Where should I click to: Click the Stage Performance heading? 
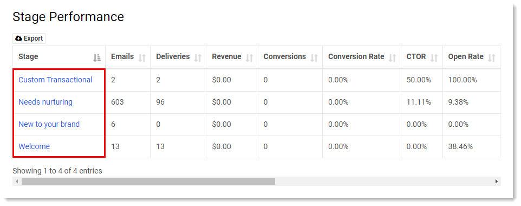point(68,17)
